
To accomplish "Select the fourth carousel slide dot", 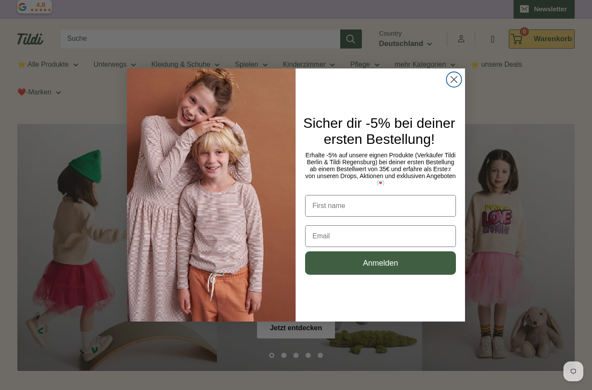I will (308, 355).
